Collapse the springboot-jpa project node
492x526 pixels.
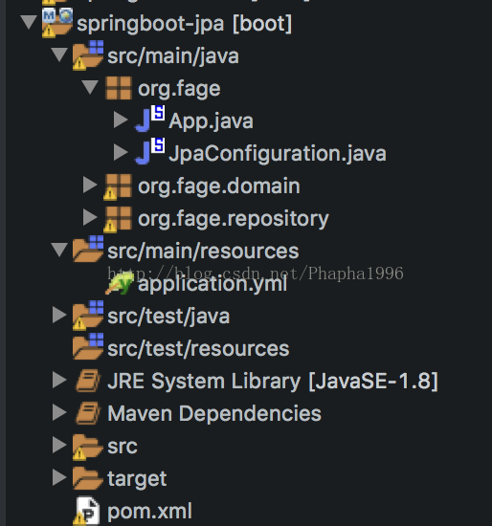click(29, 22)
